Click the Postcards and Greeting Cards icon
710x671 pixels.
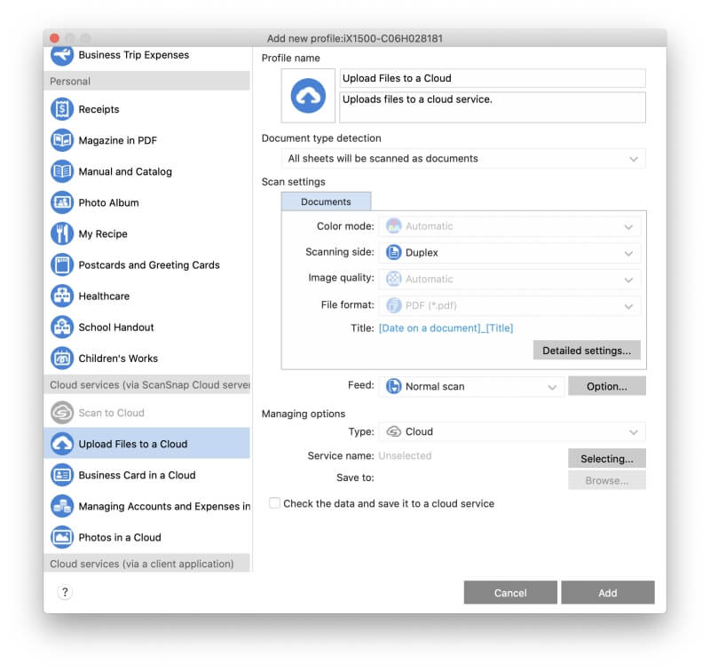pos(62,264)
